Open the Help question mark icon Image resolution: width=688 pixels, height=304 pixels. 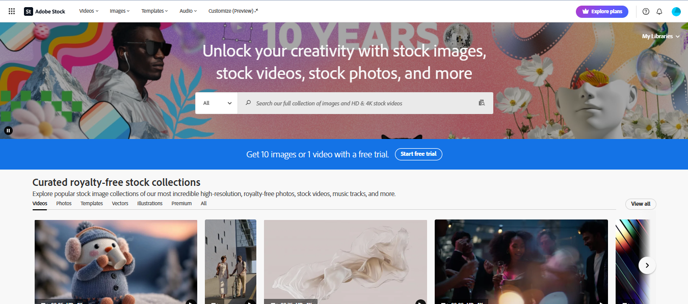click(645, 11)
